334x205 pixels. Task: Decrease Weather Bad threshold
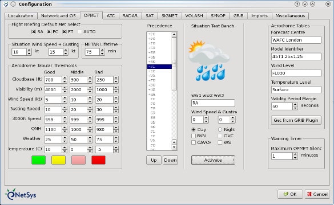coord(116,141)
